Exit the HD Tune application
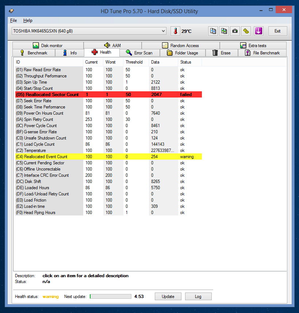Viewport: 299px width, 313px height. pos(277,31)
